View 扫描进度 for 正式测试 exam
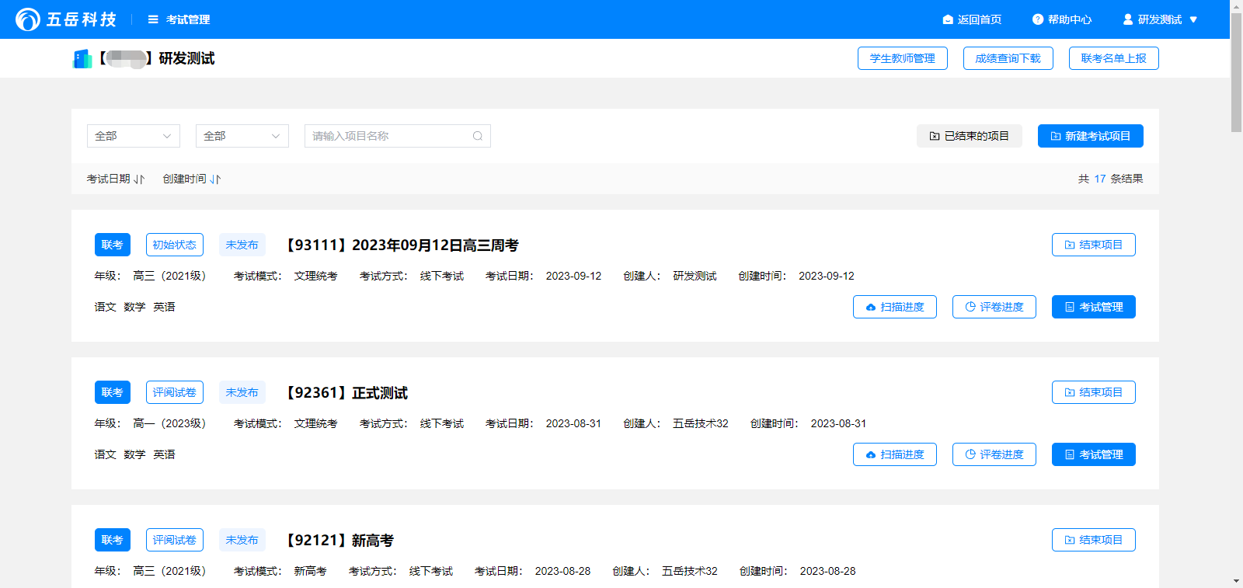 tap(894, 454)
